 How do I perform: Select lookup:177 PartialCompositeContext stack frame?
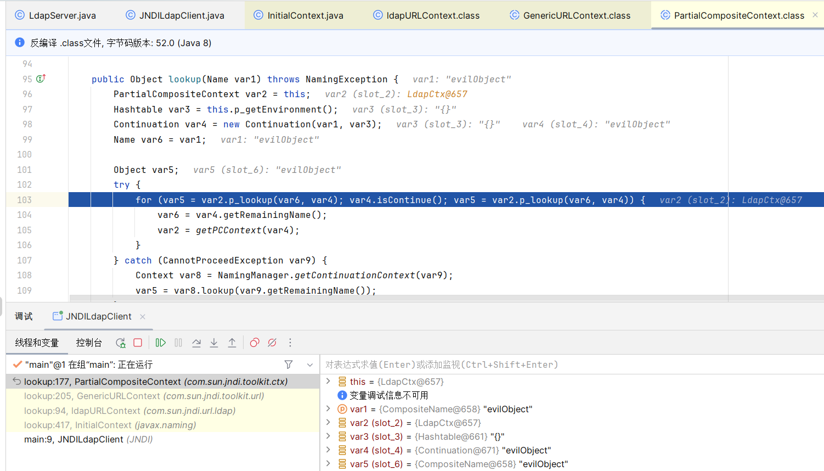click(163, 382)
